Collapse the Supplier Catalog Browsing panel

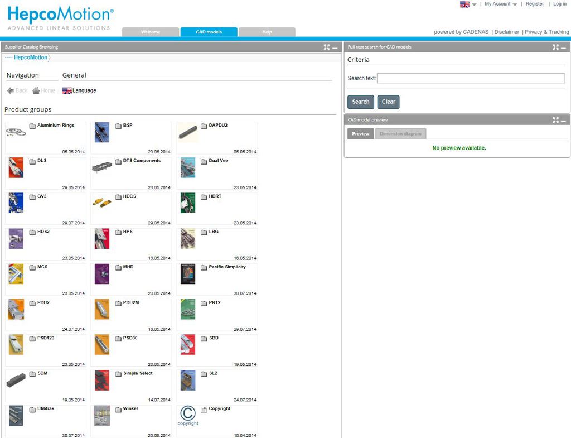(335, 48)
